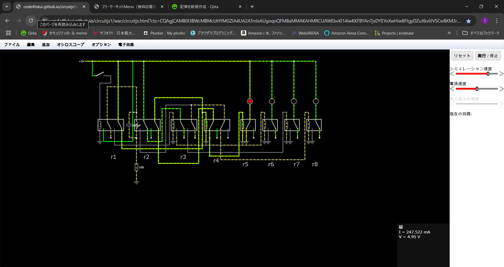
Task: Click the +5V voltage source label
Action: point(82,61)
